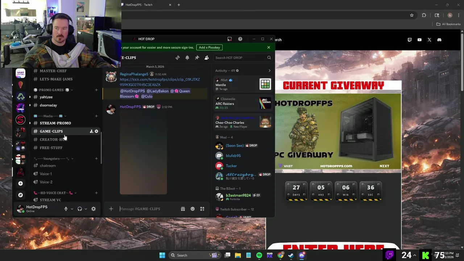Open the ARC Raiders activity thumbnail

click(265, 103)
